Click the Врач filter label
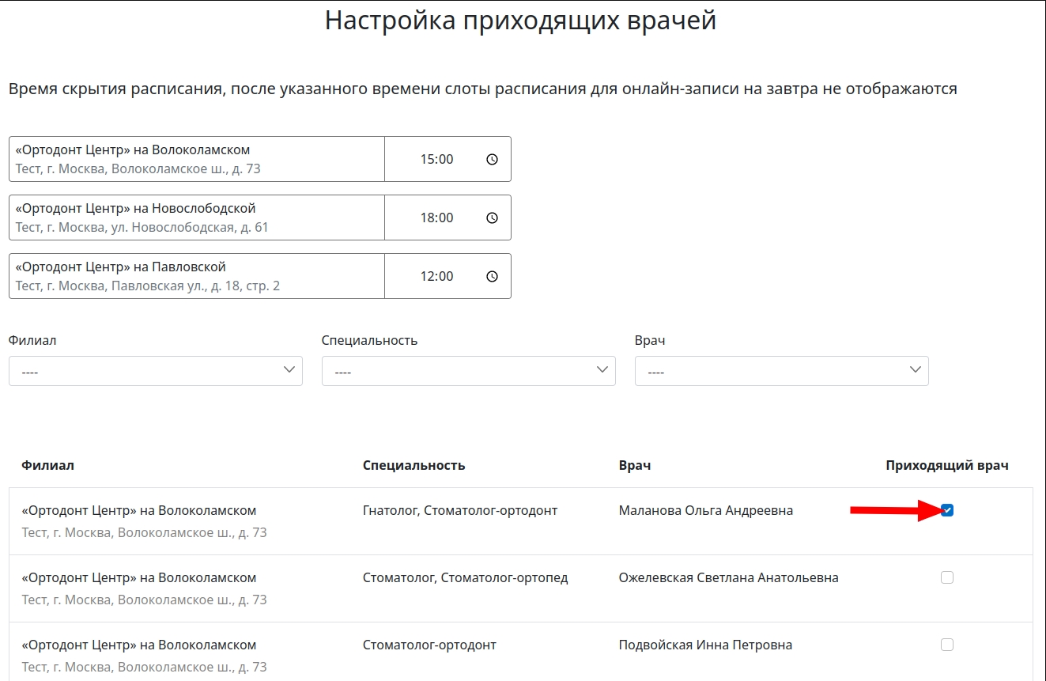Screen dimensions: 1046x681 (x=650, y=340)
